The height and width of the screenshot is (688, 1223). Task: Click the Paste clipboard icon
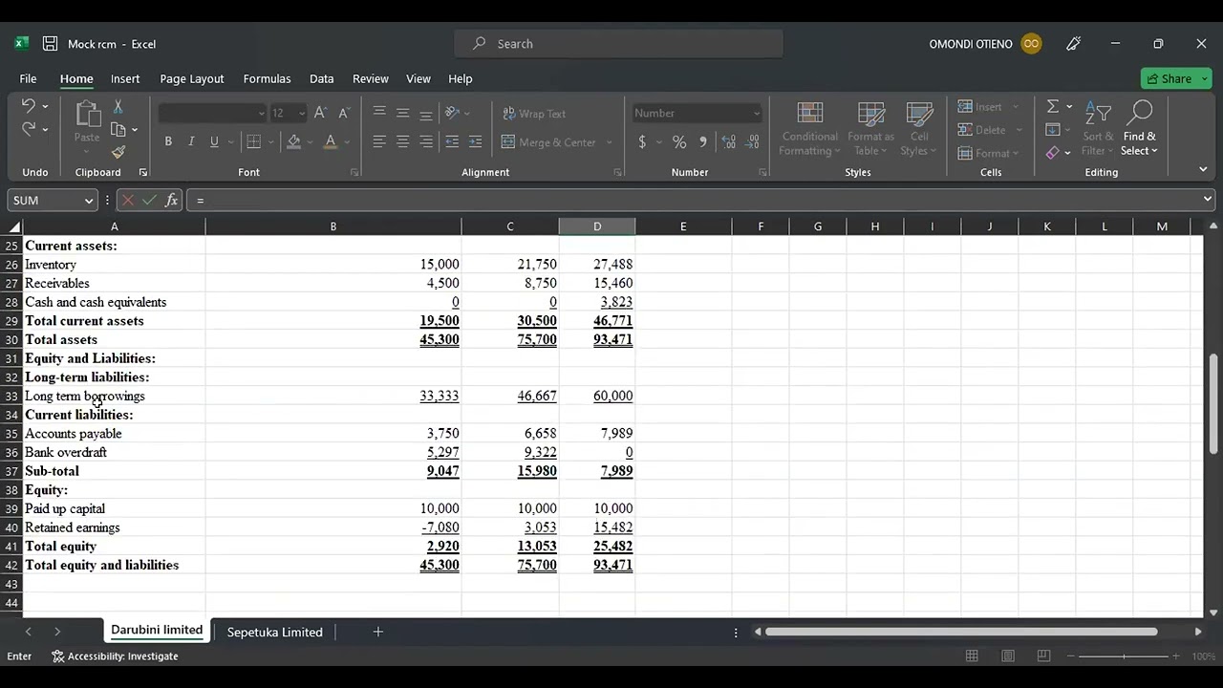(x=87, y=114)
